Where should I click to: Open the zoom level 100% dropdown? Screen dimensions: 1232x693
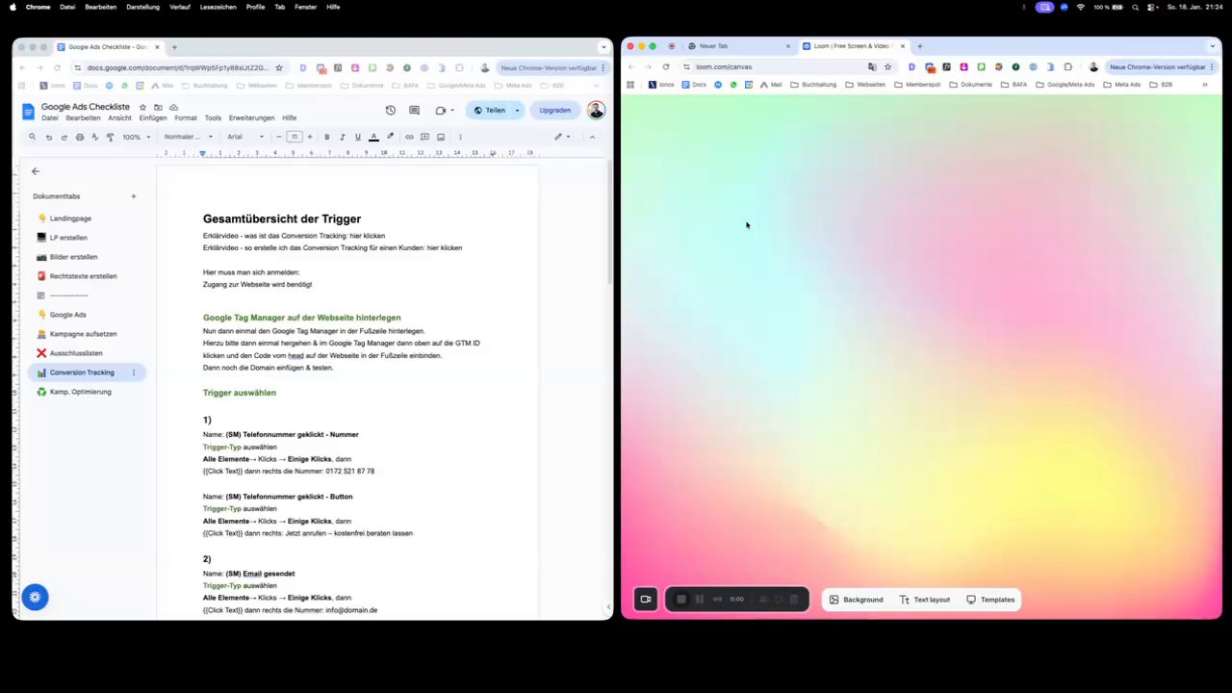click(135, 137)
